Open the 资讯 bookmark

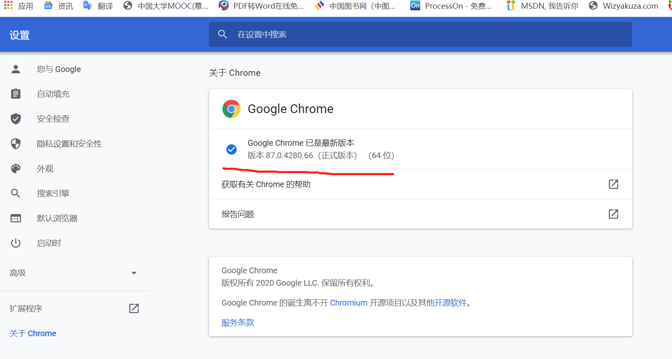pyautogui.click(x=58, y=6)
